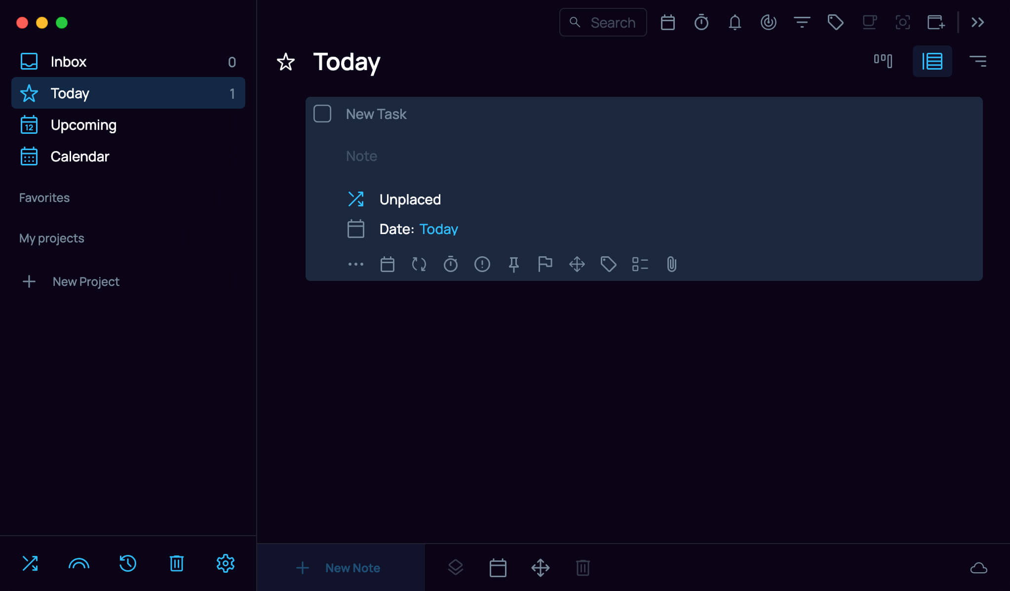Change the date by clicking Today link
Viewport: 1010px width, 591px height.
click(x=438, y=229)
